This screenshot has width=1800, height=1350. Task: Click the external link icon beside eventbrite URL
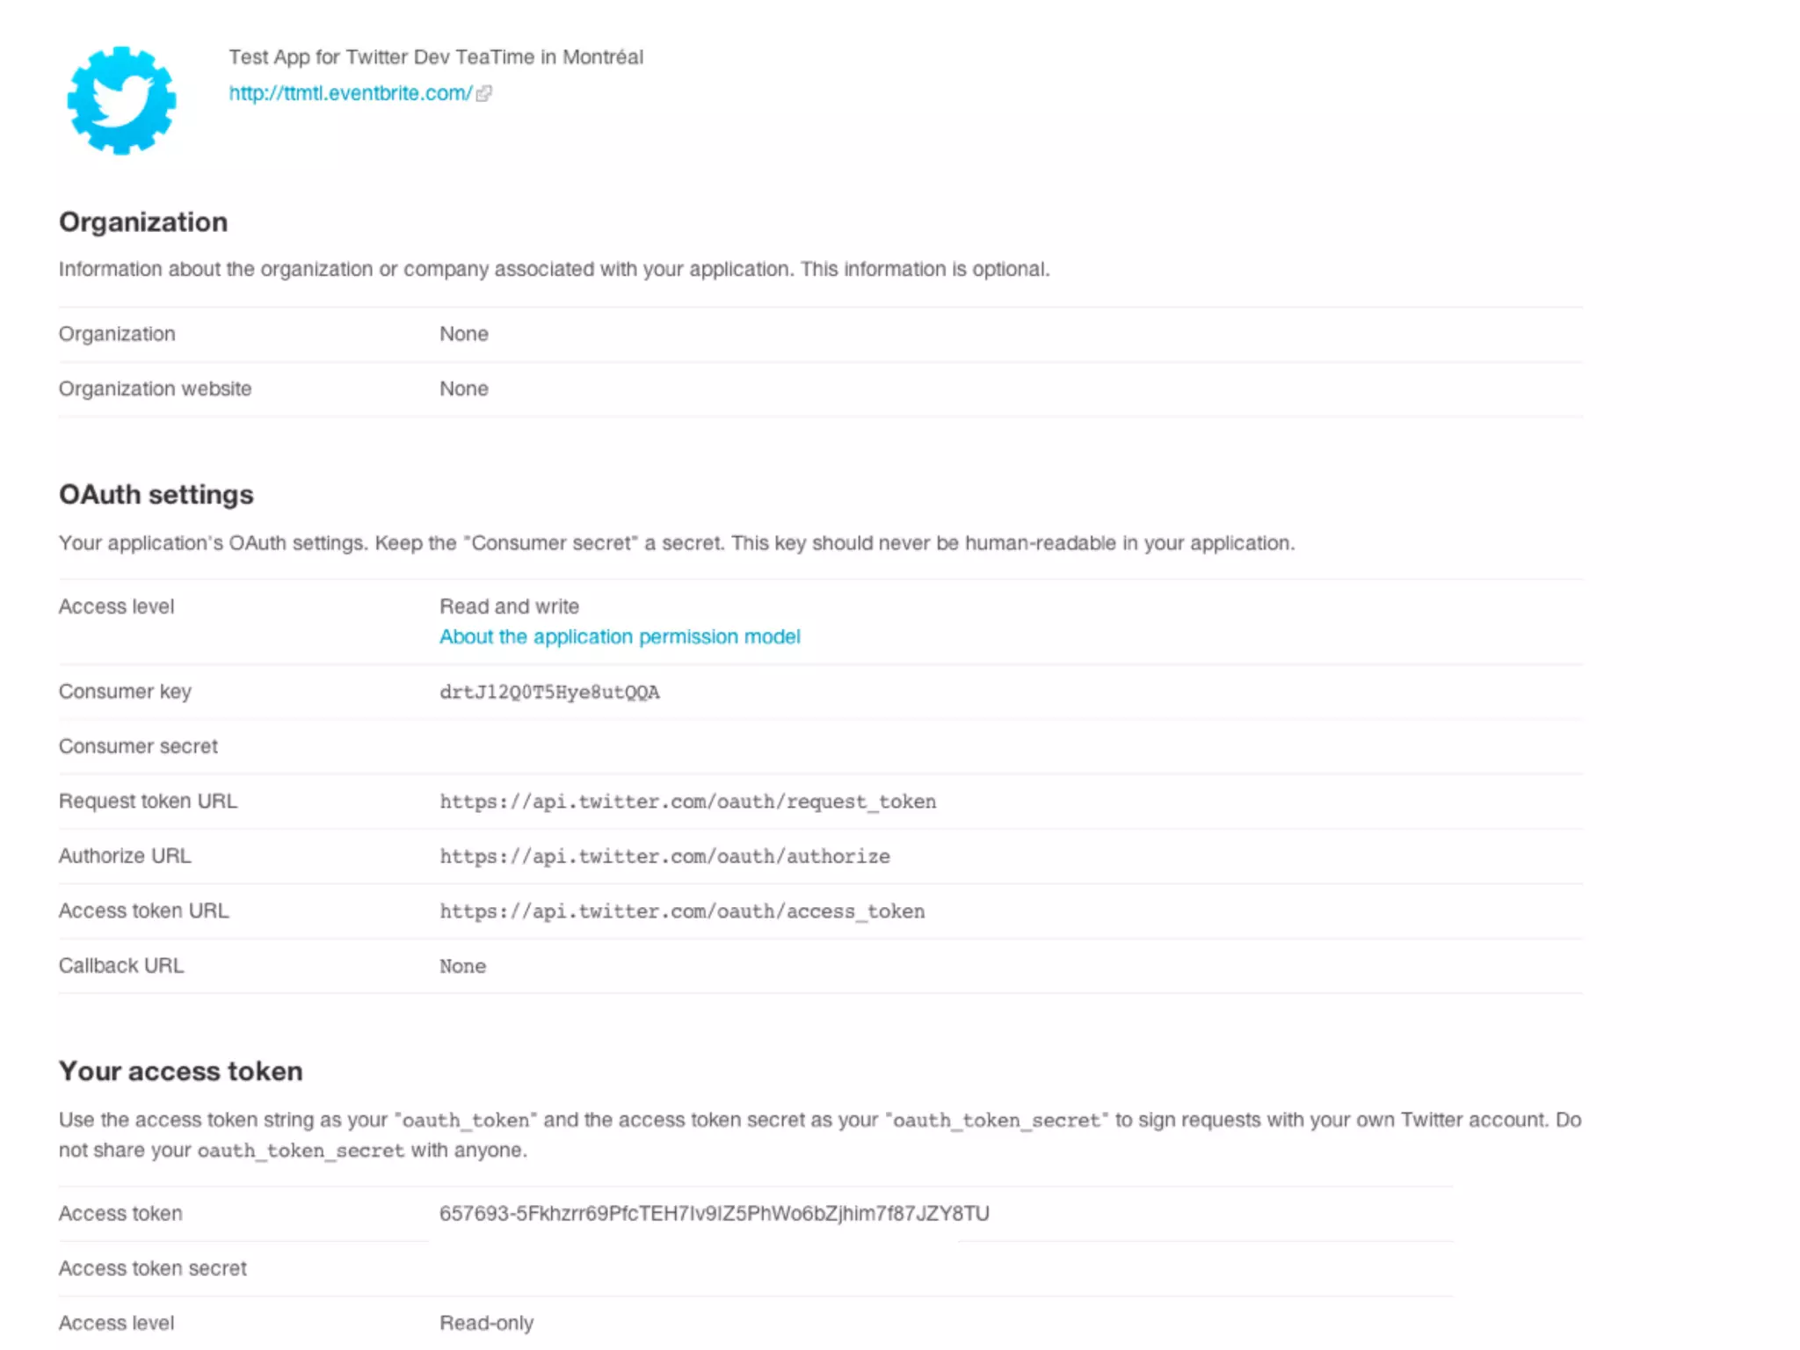pyautogui.click(x=483, y=93)
